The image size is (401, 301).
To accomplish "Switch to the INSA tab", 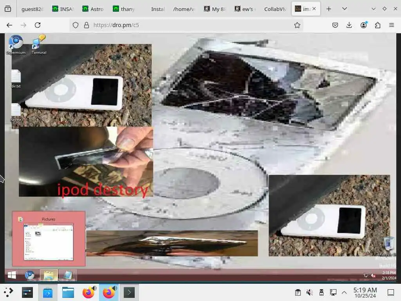I will pyautogui.click(x=63, y=9).
